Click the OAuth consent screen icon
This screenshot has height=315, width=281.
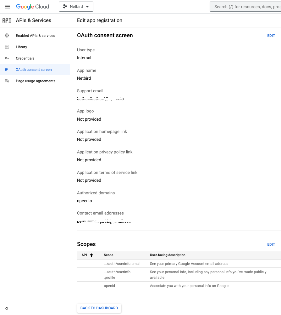tap(7, 70)
